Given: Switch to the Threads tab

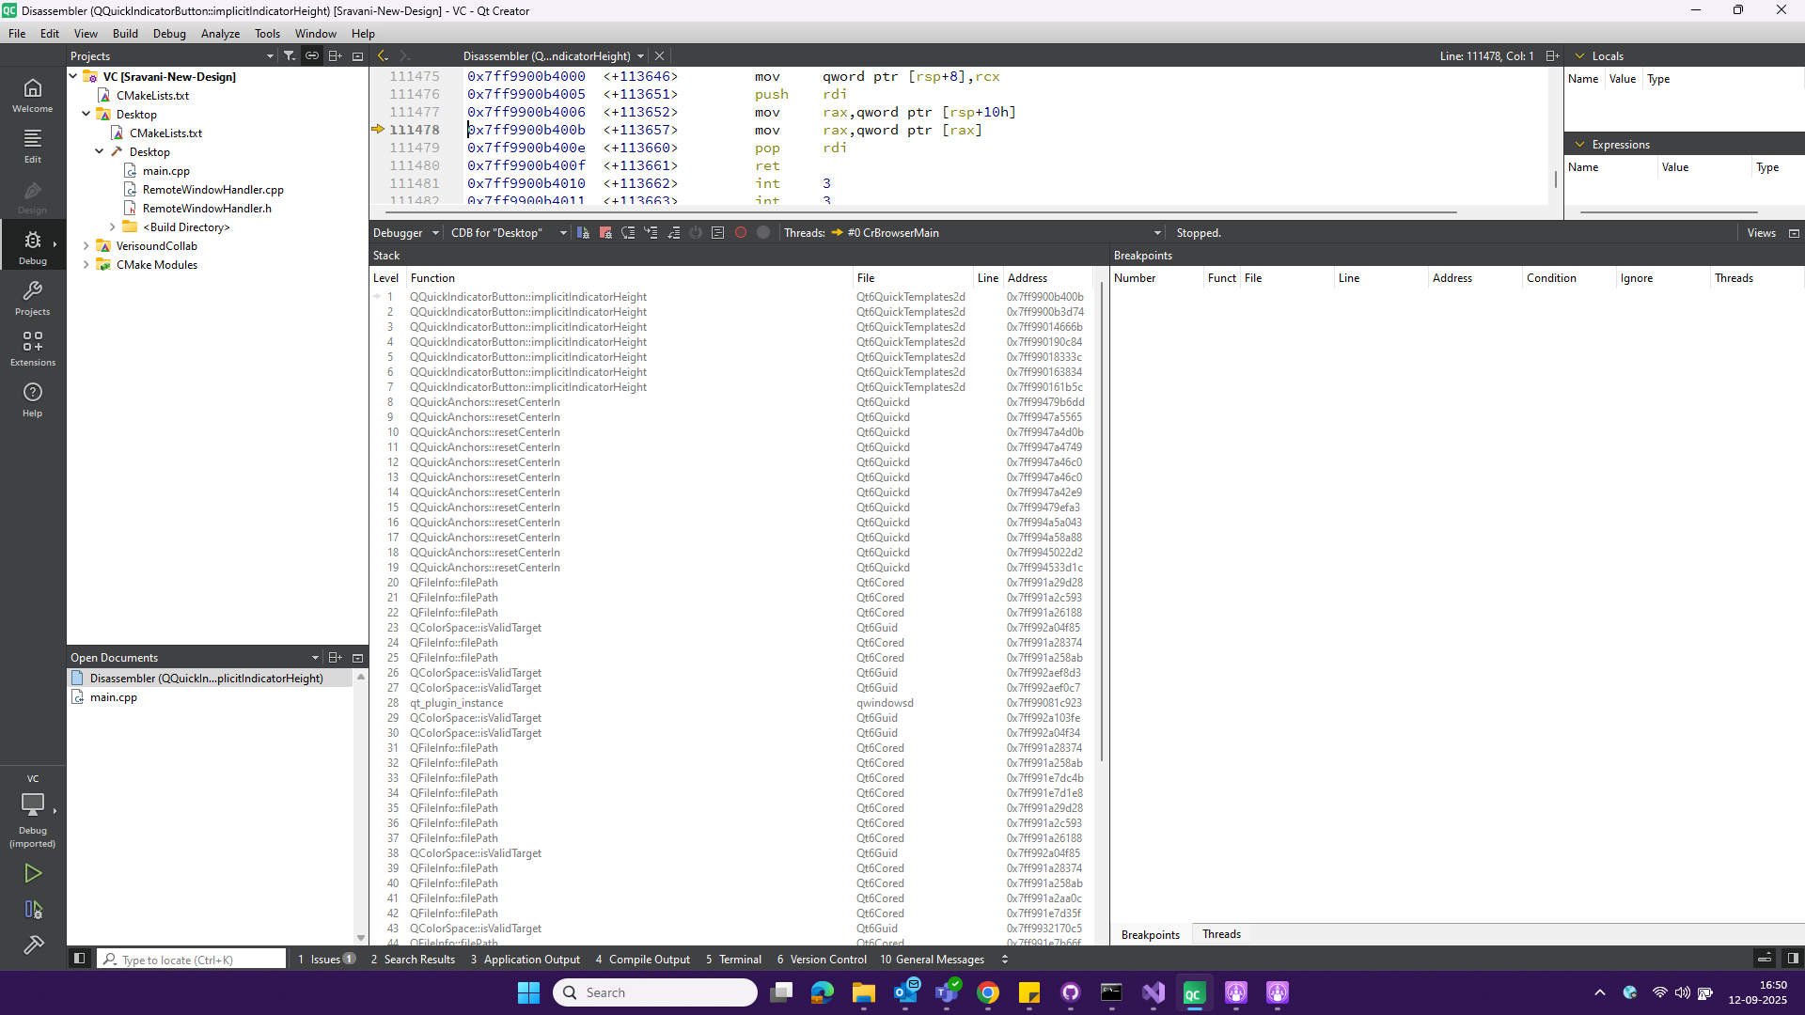Looking at the screenshot, I should (x=1221, y=934).
